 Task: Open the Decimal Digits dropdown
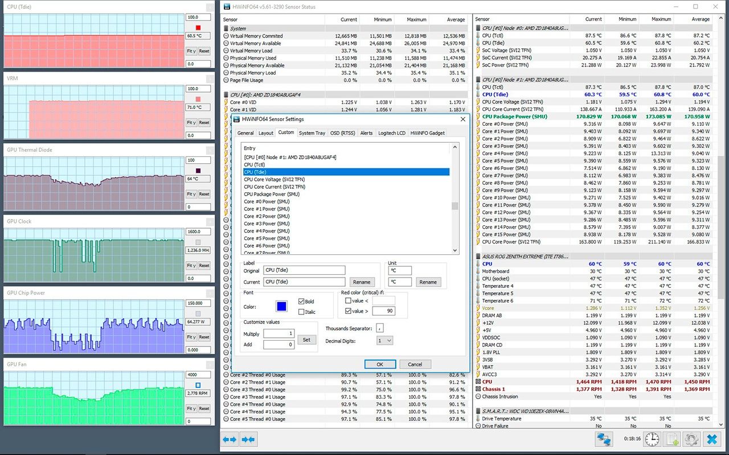[x=385, y=341]
